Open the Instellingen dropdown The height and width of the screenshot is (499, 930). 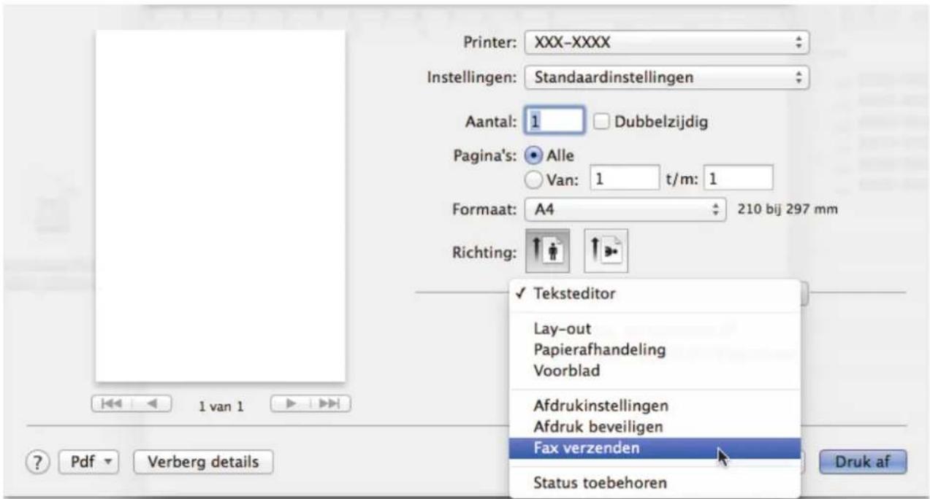click(668, 76)
